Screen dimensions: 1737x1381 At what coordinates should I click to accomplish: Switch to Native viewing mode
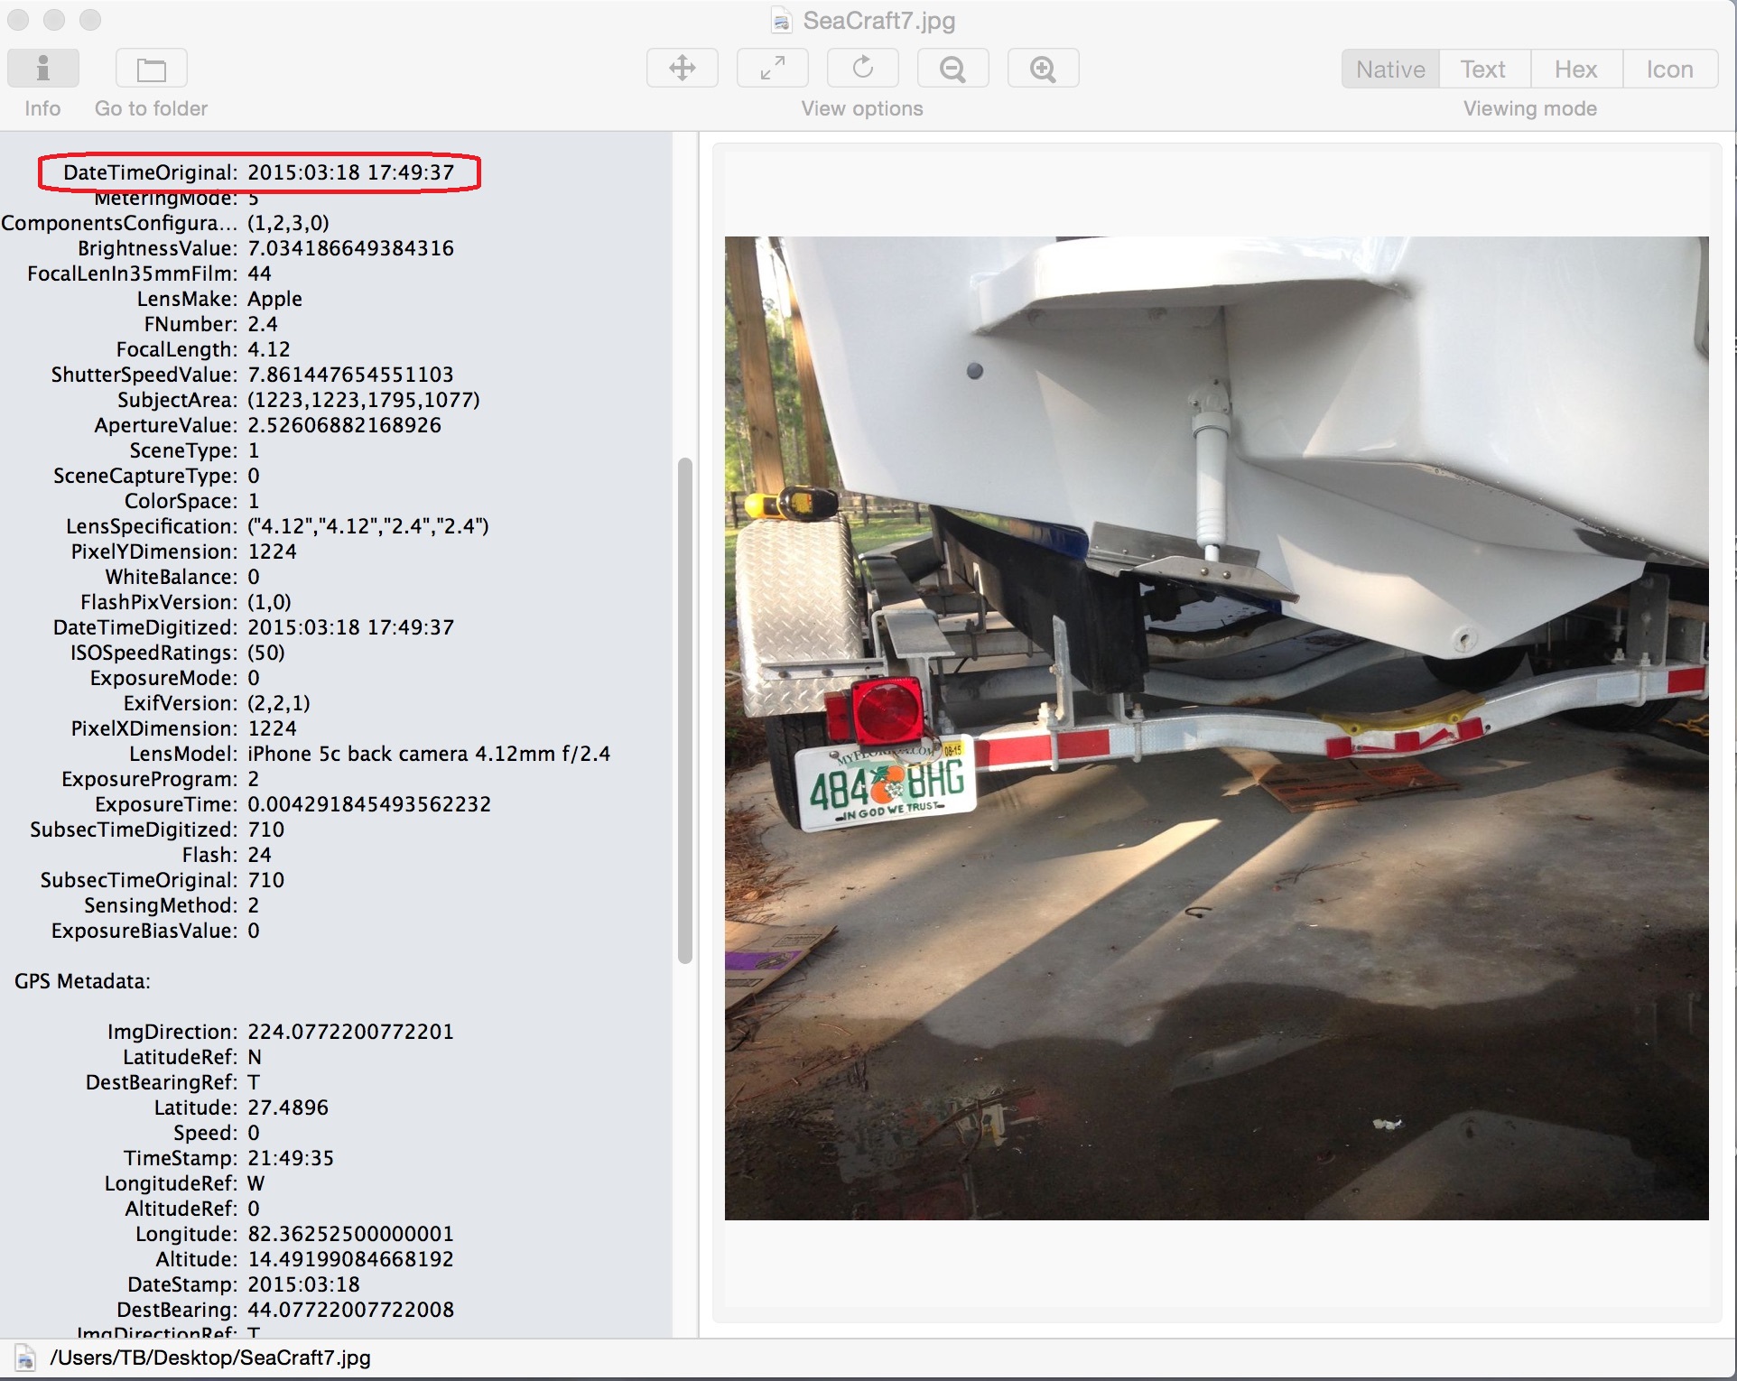1390,70
